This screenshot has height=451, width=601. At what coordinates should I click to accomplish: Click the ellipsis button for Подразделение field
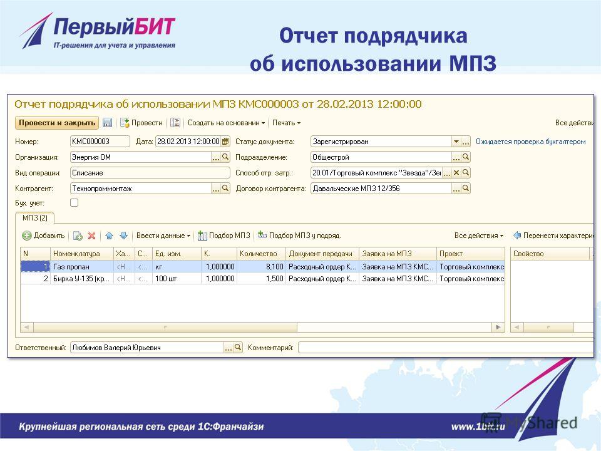coord(456,157)
